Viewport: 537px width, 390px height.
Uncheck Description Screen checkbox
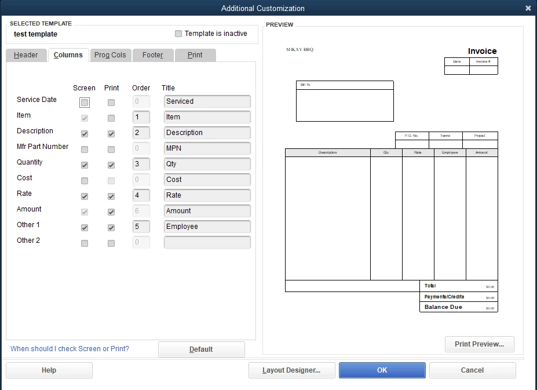85,134
